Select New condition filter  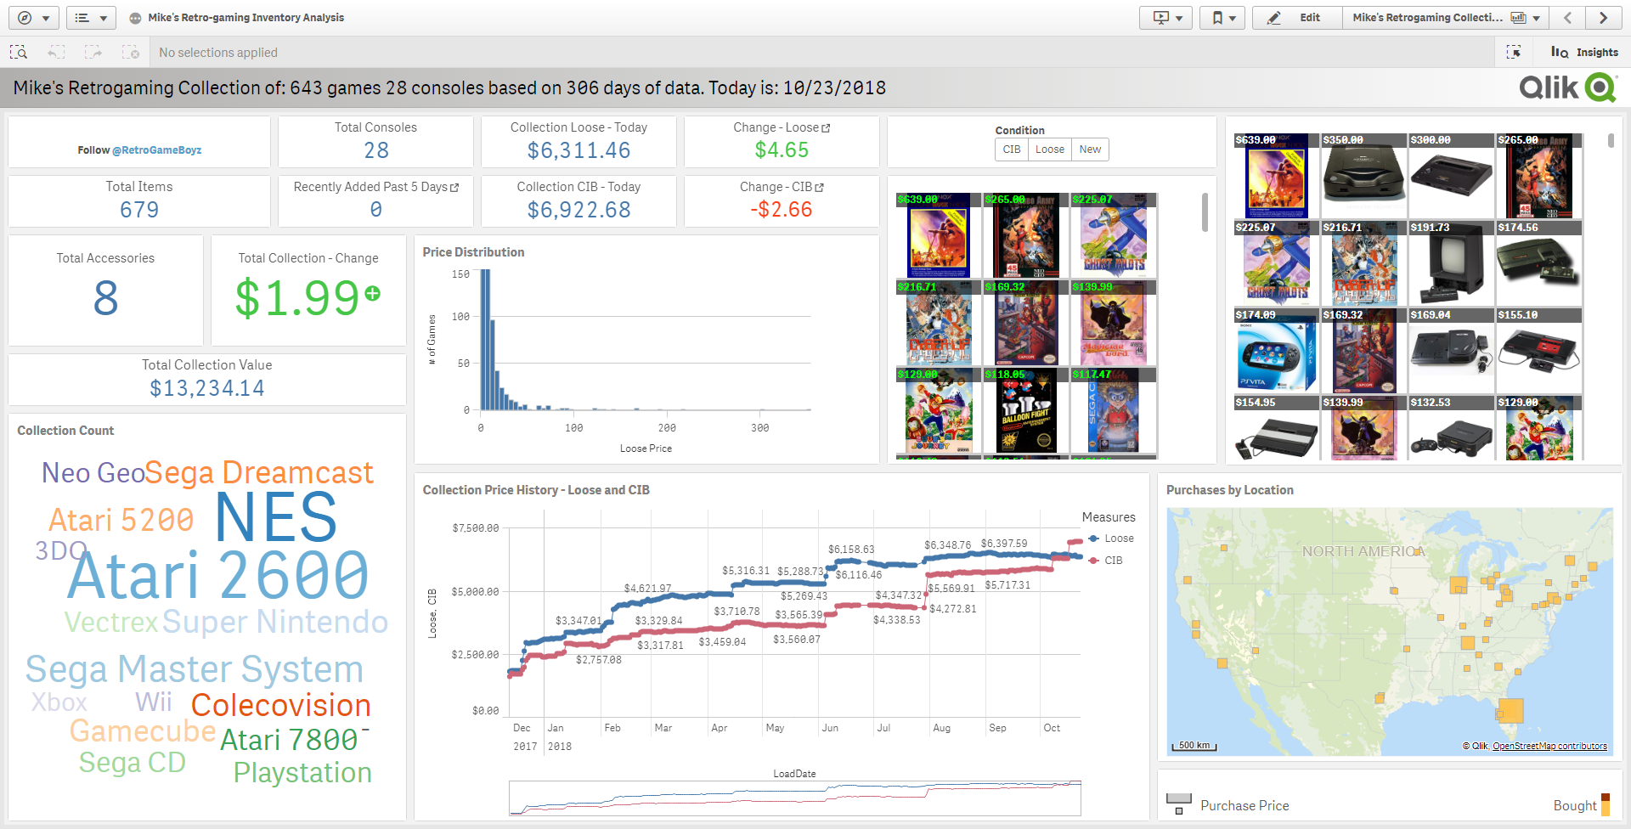[1090, 149]
